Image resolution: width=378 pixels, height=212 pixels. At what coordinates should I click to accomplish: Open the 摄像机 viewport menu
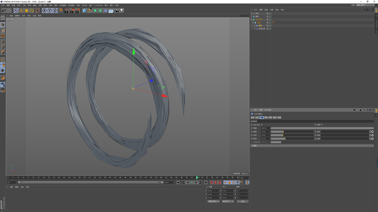coord(17,16)
